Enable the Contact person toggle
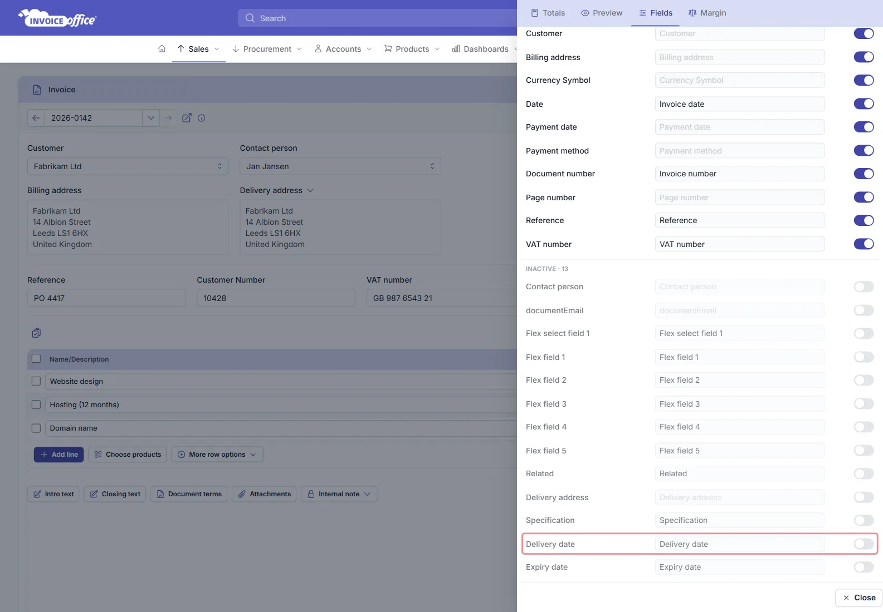This screenshot has width=883, height=612. pyautogui.click(x=864, y=287)
